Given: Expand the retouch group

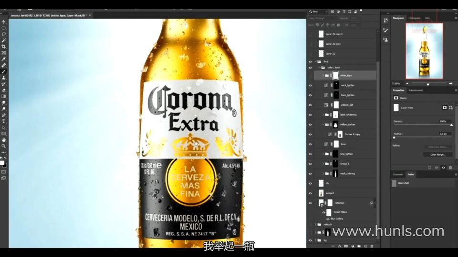Looking at the screenshot, I should pyautogui.click(x=316, y=225).
